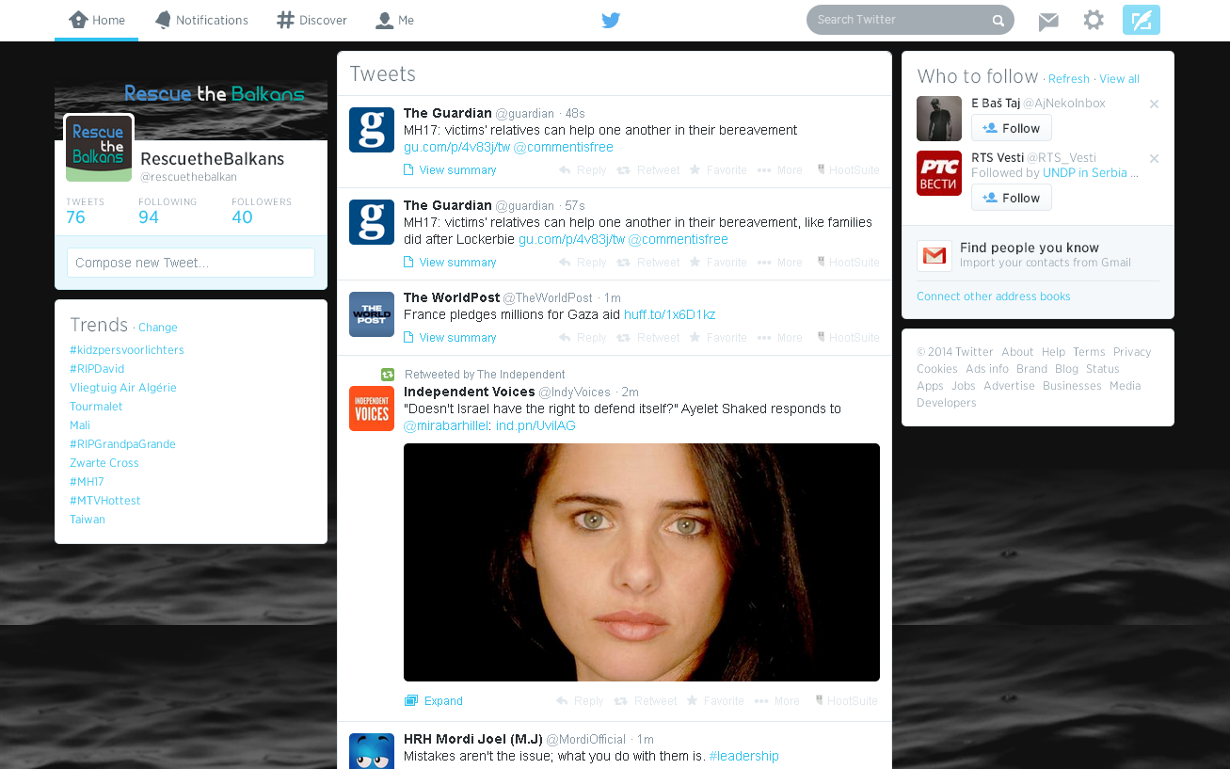Change the Trends location
Screen dimensions: 1230x769
tap(158, 328)
